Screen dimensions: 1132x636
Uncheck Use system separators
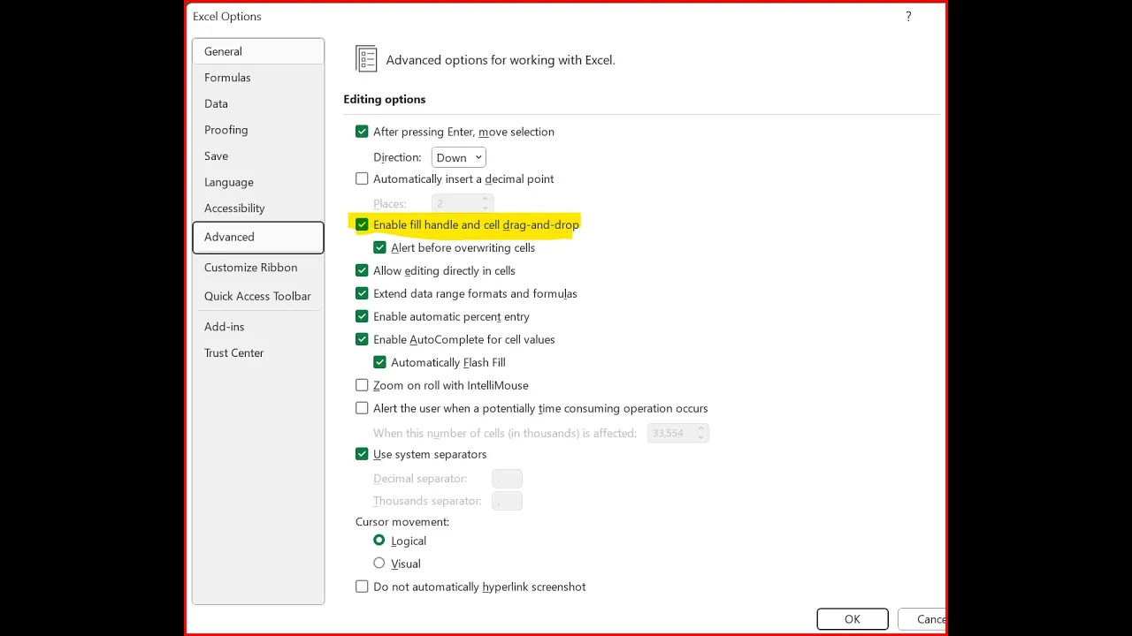click(362, 454)
